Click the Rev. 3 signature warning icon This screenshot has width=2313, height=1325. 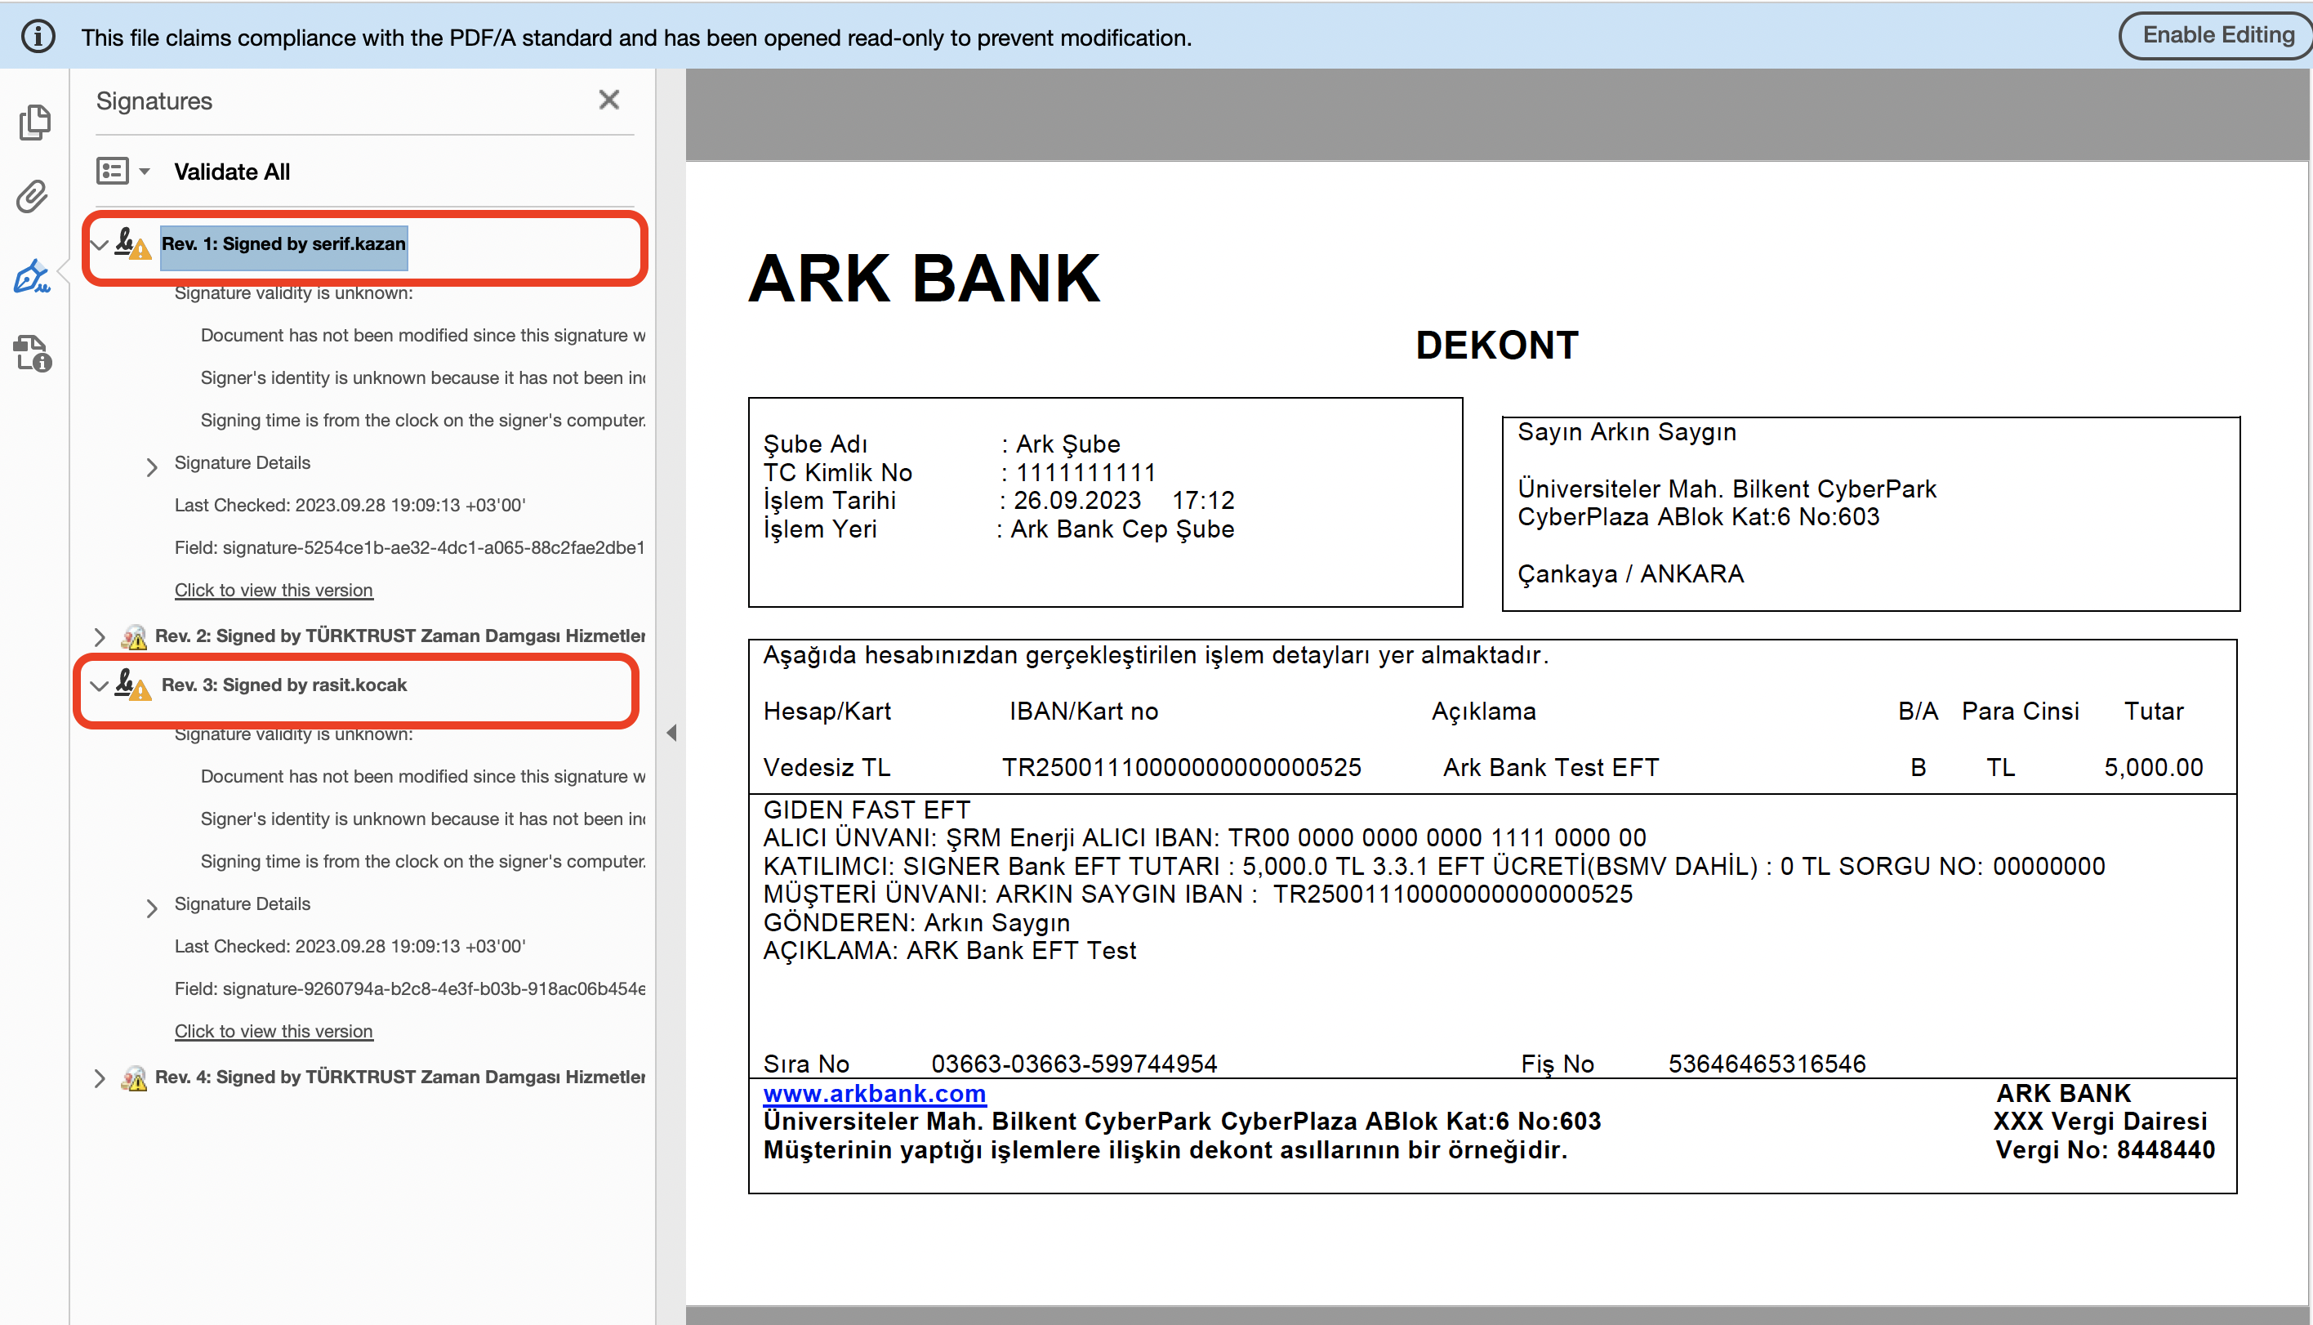coord(133,685)
